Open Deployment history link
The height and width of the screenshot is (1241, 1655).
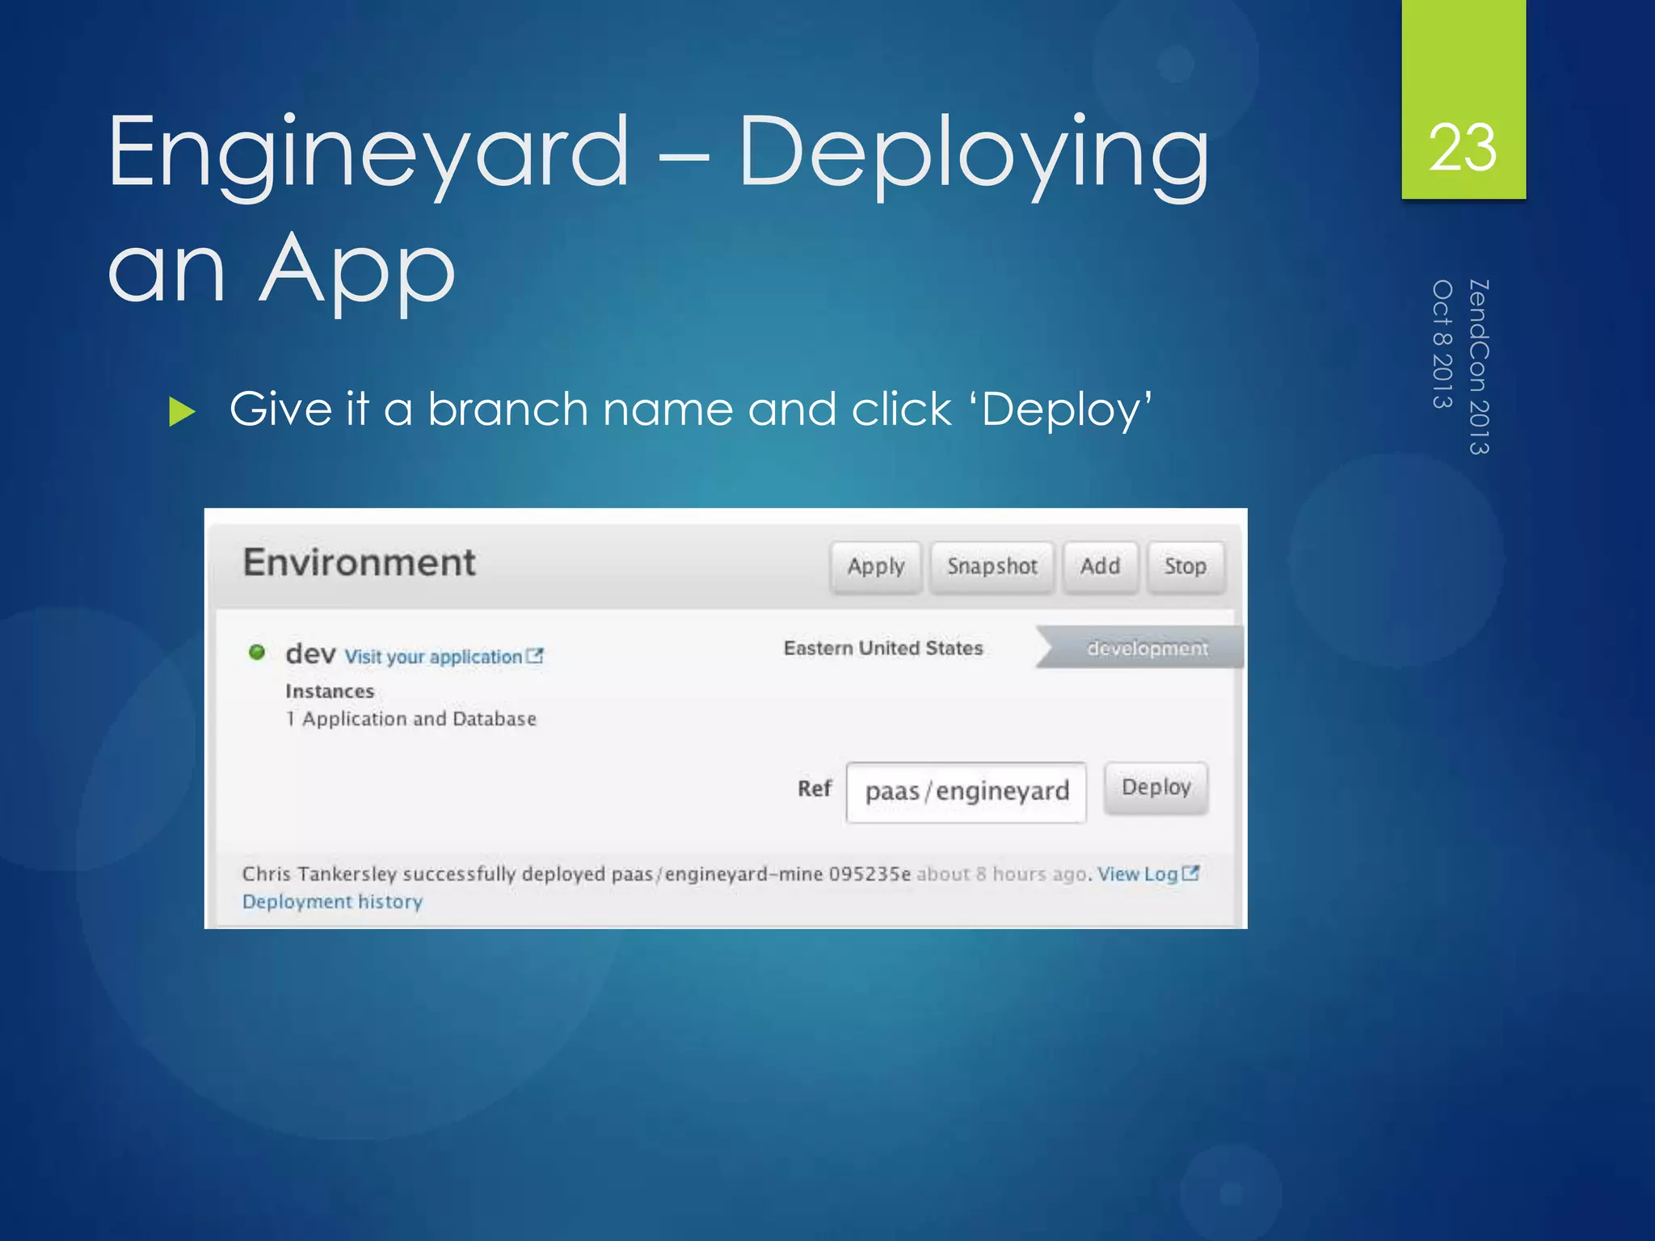tap(332, 902)
